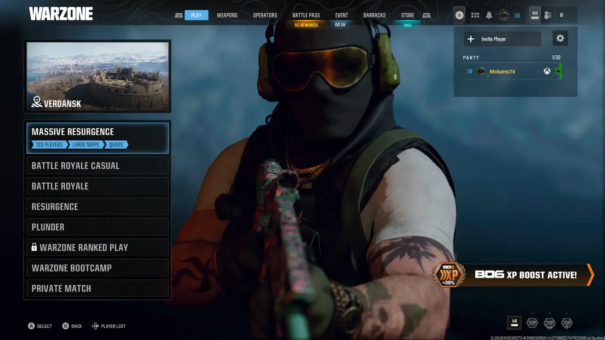Select Battle Royale Casual mode
605x340 pixels.
click(97, 166)
